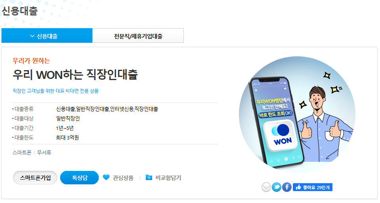Click the 비교함담기 folder plus icon
380x203 pixels.
click(149, 178)
